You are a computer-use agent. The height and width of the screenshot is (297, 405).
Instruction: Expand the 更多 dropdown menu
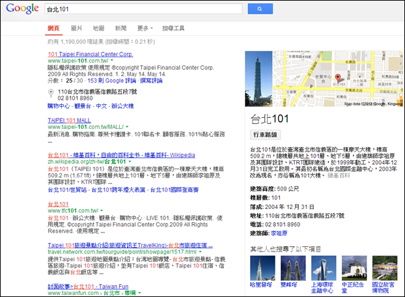coord(145,28)
